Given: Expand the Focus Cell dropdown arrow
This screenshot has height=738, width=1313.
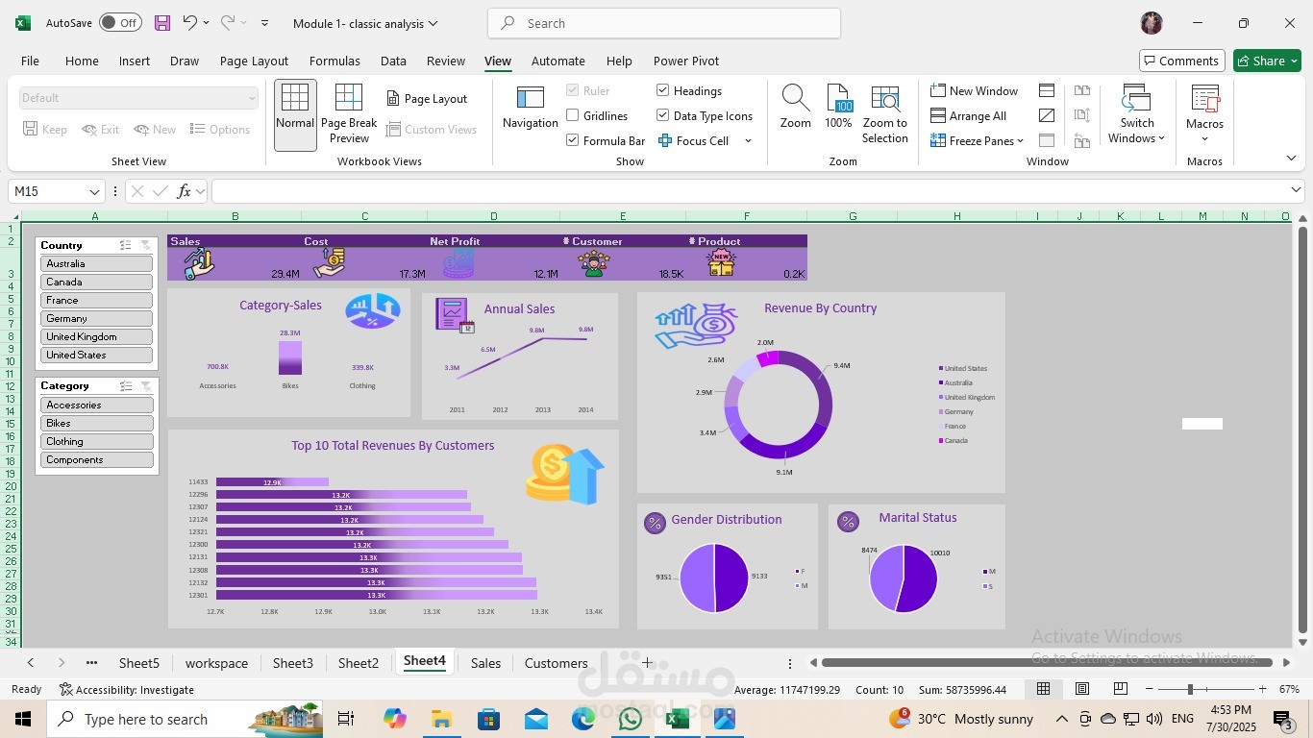Looking at the screenshot, I should (747, 140).
